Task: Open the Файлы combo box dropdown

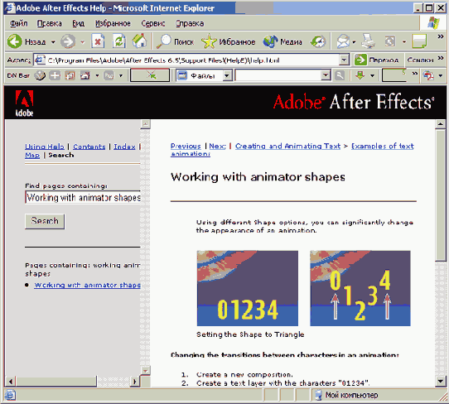Action: coord(227,75)
